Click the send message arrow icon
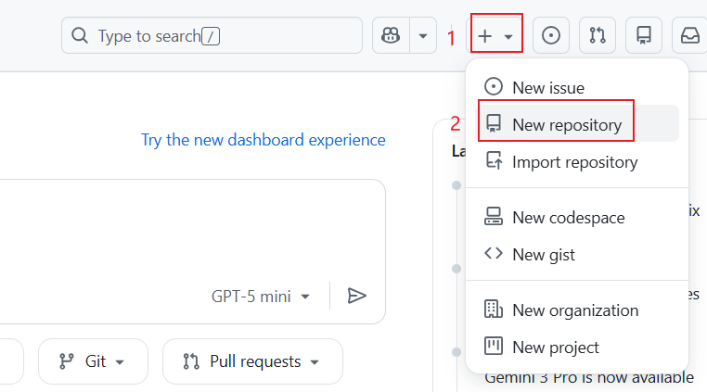The width and height of the screenshot is (707, 392). pos(357,296)
